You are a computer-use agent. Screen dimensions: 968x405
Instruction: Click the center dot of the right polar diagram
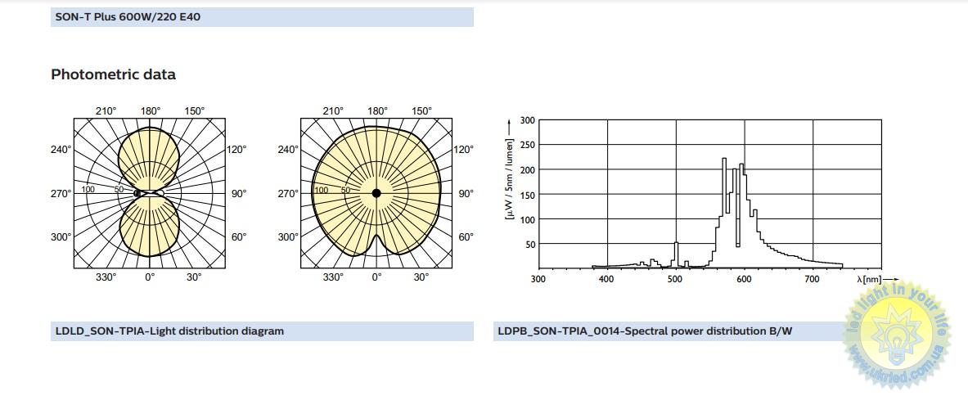(x=376, y=193)
